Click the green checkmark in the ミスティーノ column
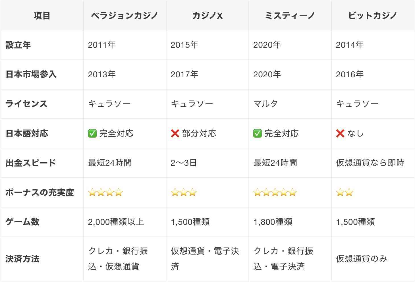415x282 pixels. (258, 133)
